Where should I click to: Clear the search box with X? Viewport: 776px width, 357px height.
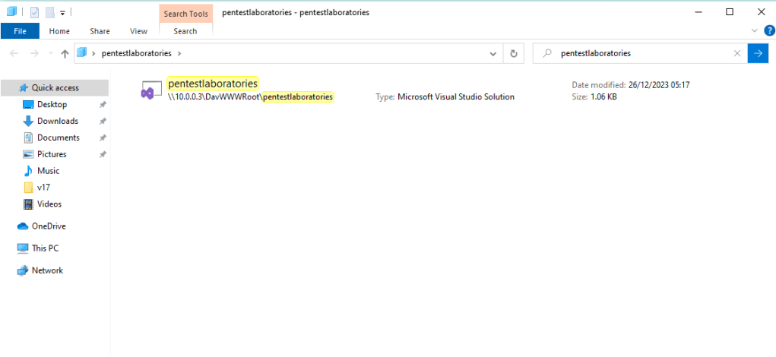[x=736, y=54]
